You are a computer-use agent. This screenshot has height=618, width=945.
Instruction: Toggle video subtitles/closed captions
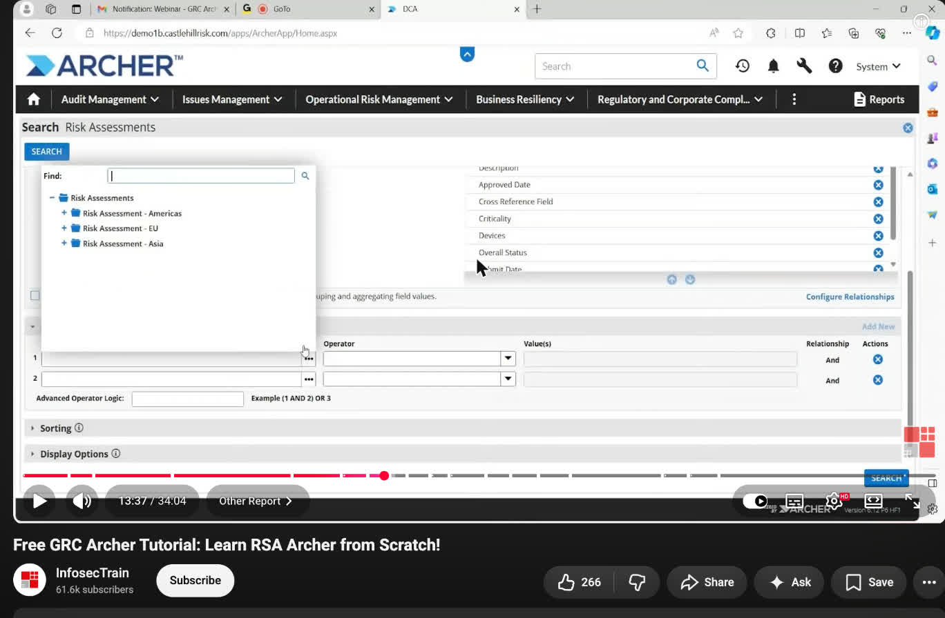point(795,501)
